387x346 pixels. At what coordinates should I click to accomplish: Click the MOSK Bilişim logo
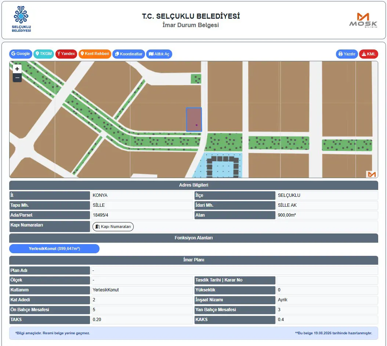click(363, 20)
